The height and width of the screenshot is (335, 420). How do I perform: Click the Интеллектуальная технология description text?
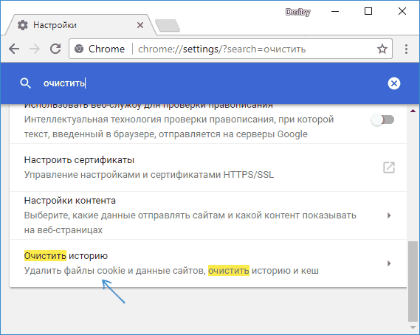pos(179,127)
